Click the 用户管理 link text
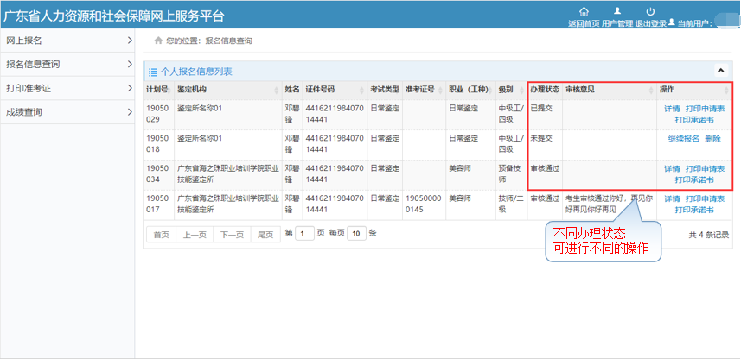 617,23
